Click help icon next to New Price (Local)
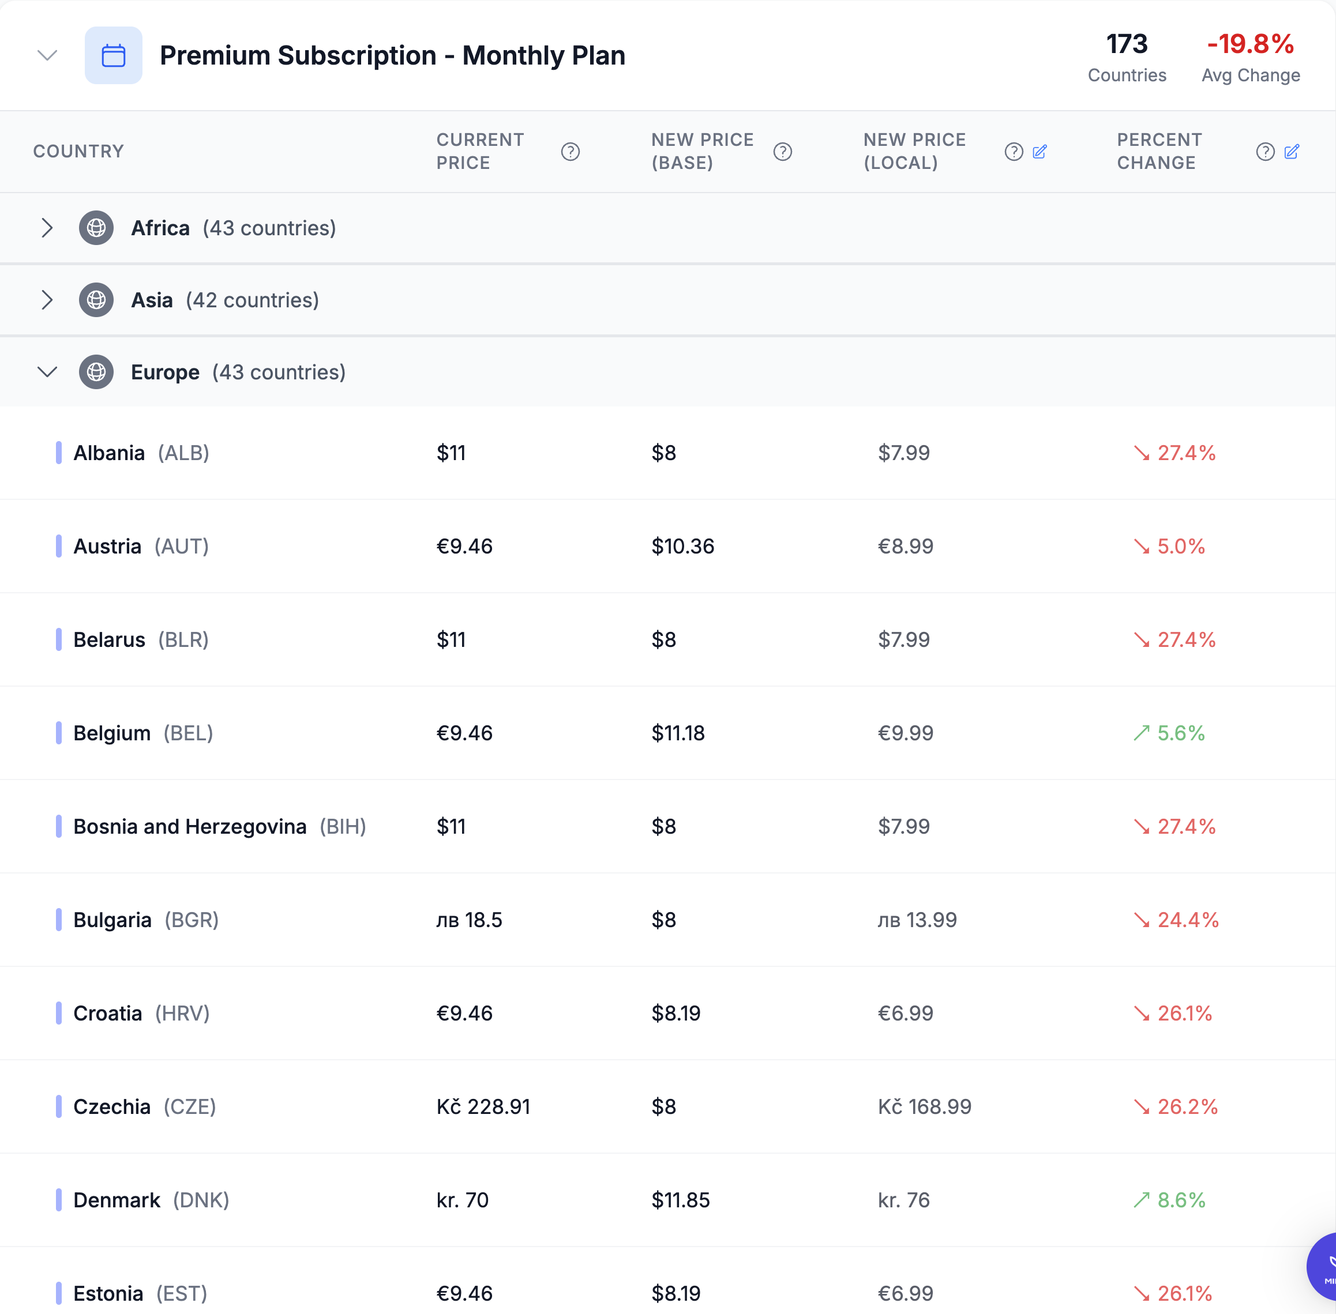This screenshot has height=1314, width=1336. tap(1013, 151)
